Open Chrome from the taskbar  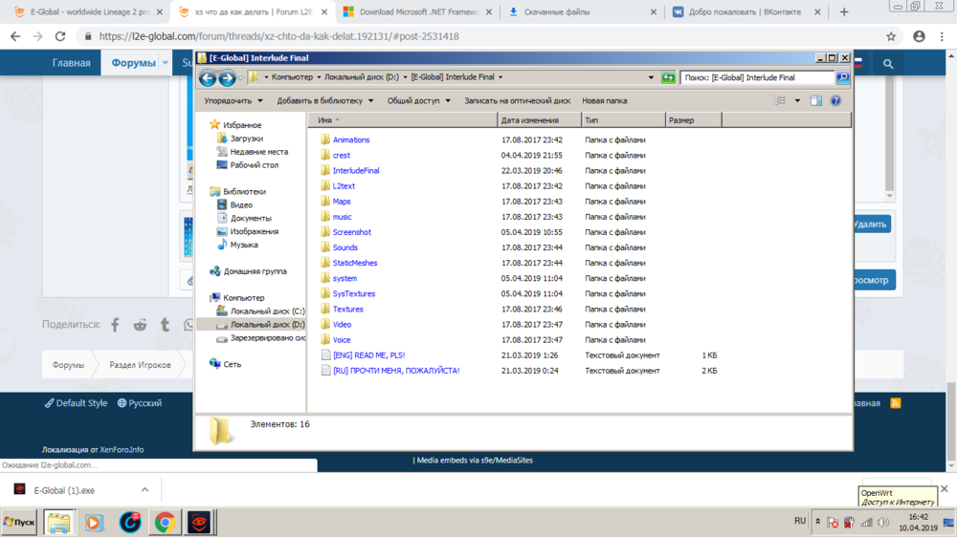[x=165, y=523]
